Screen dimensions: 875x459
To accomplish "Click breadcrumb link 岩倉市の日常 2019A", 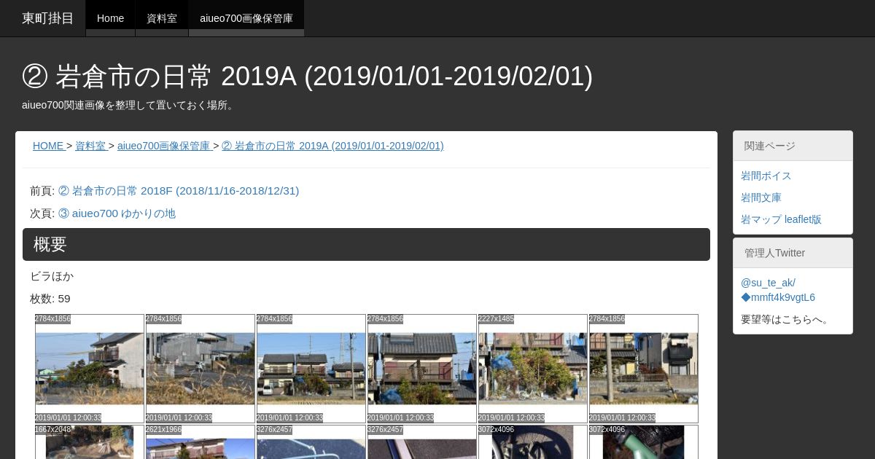I will tap(332, 146).
